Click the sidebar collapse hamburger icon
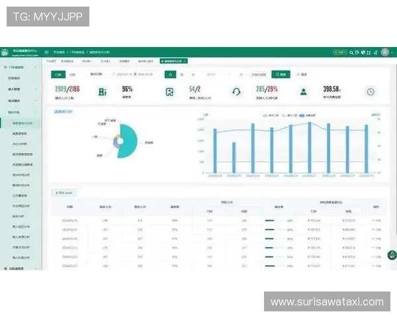Screen dimensions: 397x318 (x=47, y=52)
